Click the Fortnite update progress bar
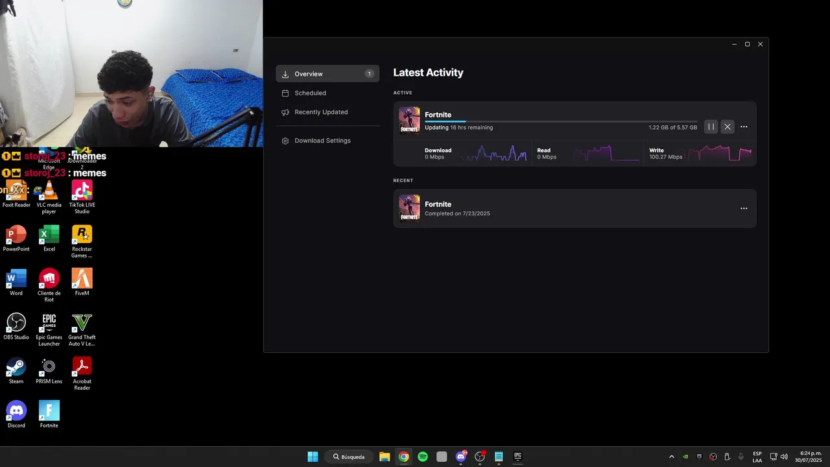This screenshot has width=830, height=467. click(561, 121)
